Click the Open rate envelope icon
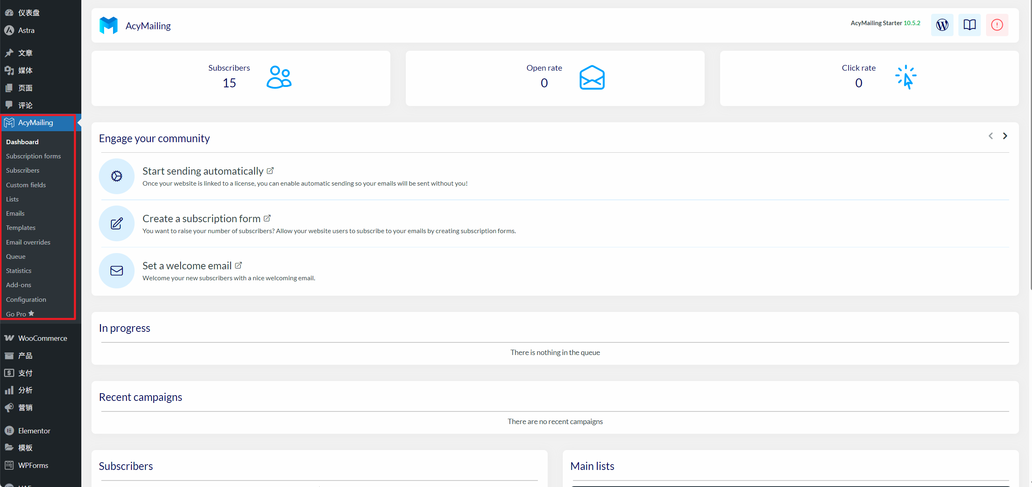The image size is (1032, 487). pyautogui.click(x=592, y=77)
